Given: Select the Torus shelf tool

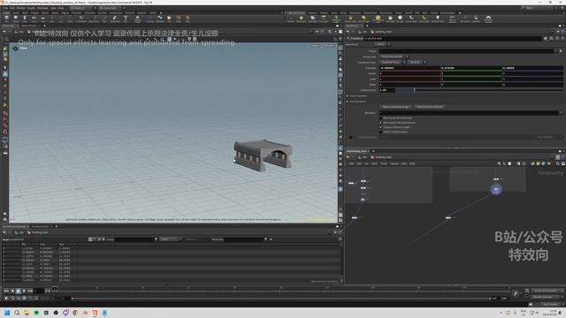Looking at the screenshot, I should [x=34, y=19].
